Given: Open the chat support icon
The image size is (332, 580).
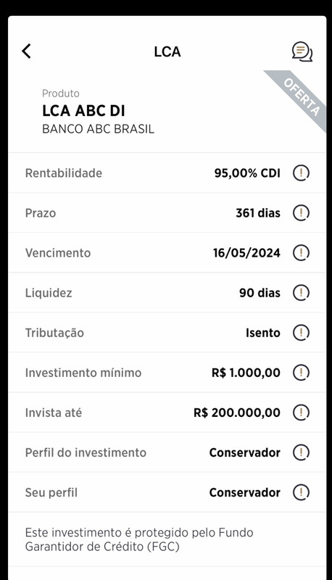Looking at the screenshot, I should point(302,51).
